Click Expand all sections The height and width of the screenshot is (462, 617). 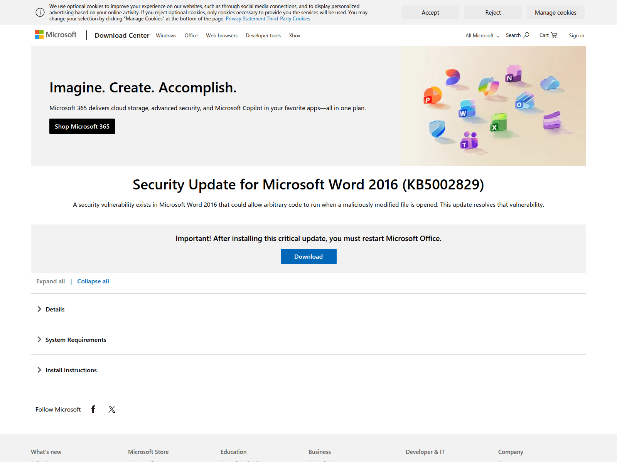[x=51, y=281]
